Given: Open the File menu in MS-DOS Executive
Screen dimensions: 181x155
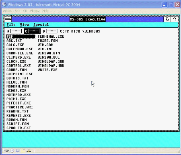Looking at the screenshot, I should [11, 24].
